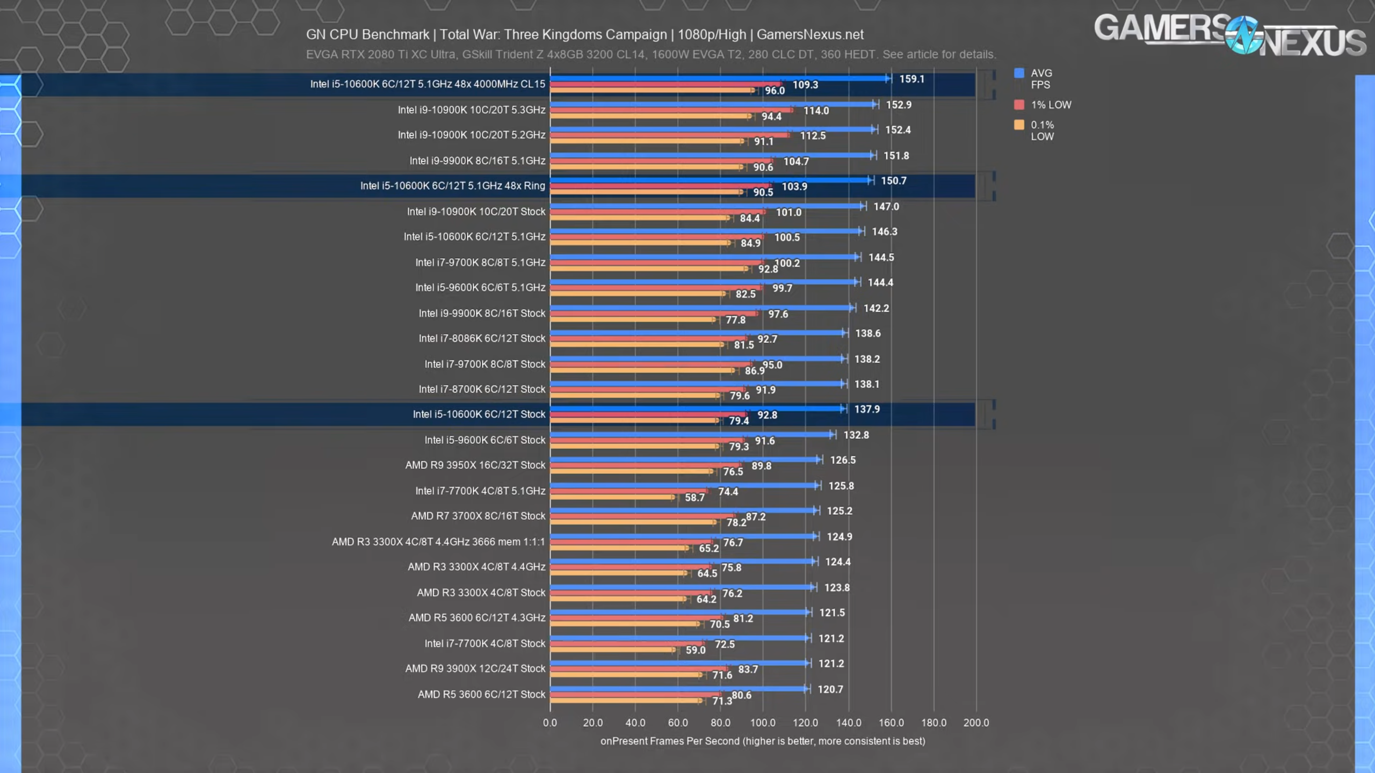The width and height of the screenshot is (1375, 773).
Task: Click the red 1% low bar for R9 3950X
Action: pos(646,465)
